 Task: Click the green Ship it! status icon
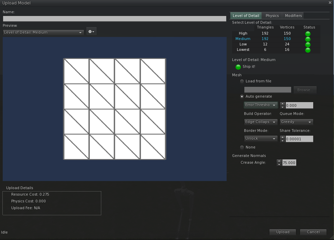(x=238, y=67)
